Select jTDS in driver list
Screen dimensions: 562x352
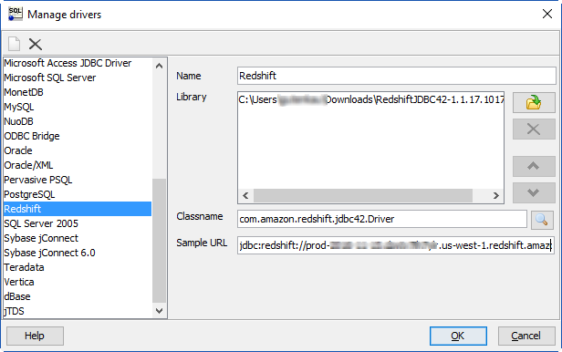tap(78, 311)
